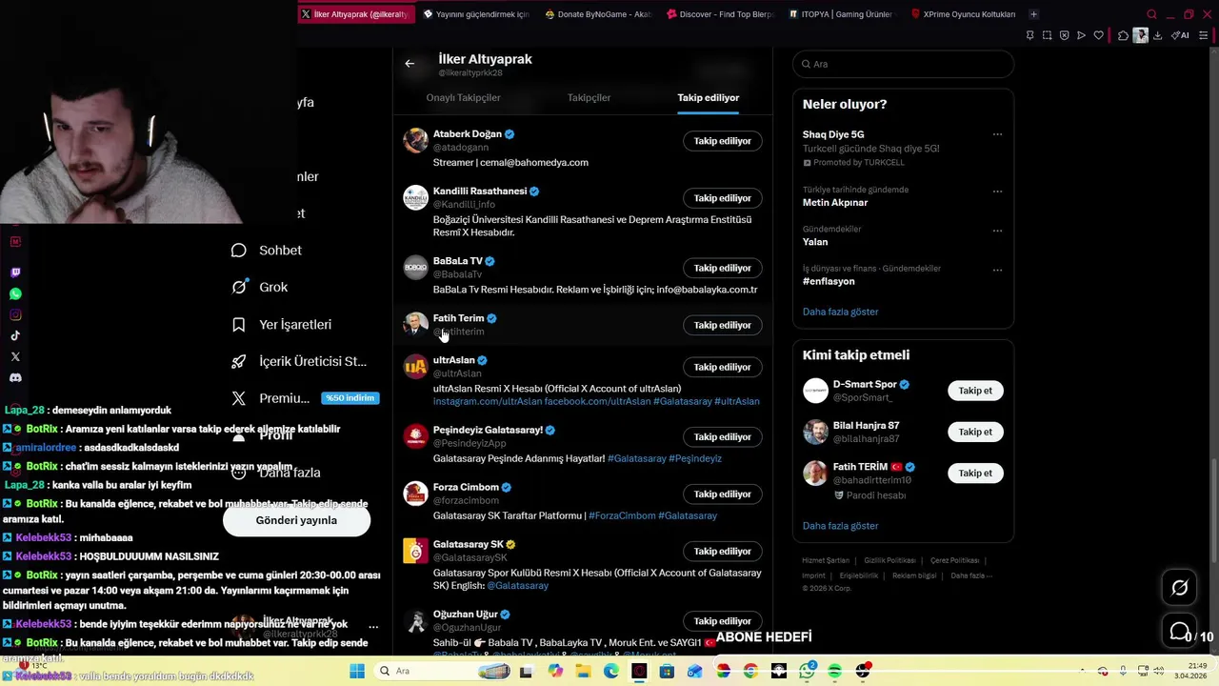Screen dimensions: 1219x686
Task: Switch to Takipçiler tab
Action: pyautogui.click(x=589, y=97)
